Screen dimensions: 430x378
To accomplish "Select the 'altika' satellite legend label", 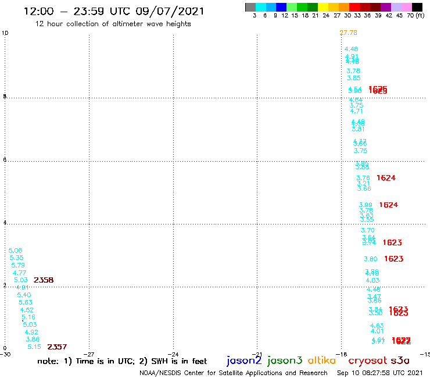I will click(x=322, y=360).
